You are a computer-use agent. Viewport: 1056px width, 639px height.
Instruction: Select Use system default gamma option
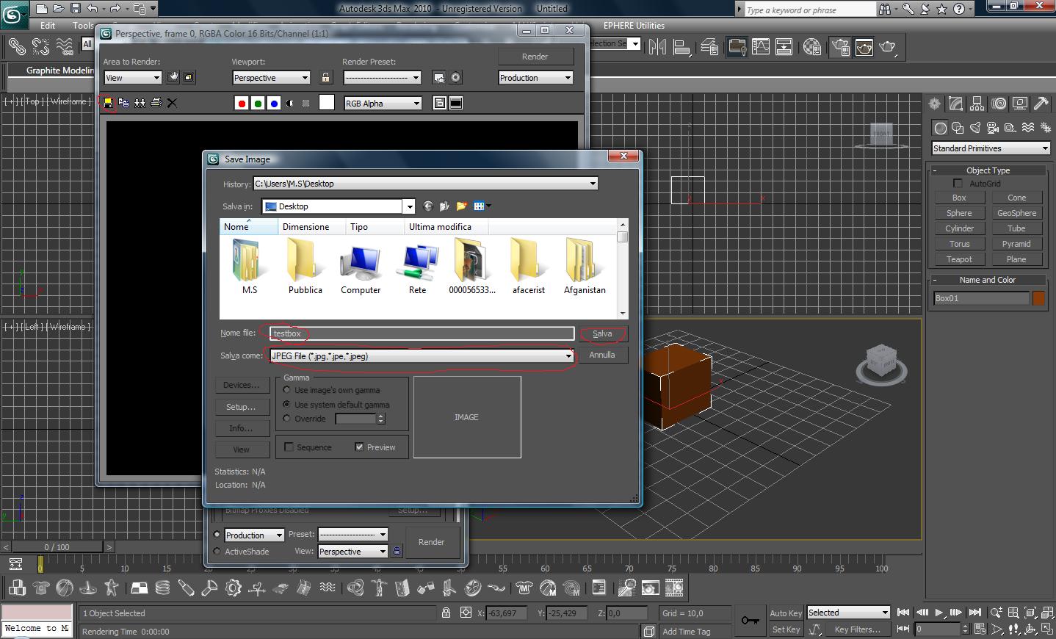[287, 405]
